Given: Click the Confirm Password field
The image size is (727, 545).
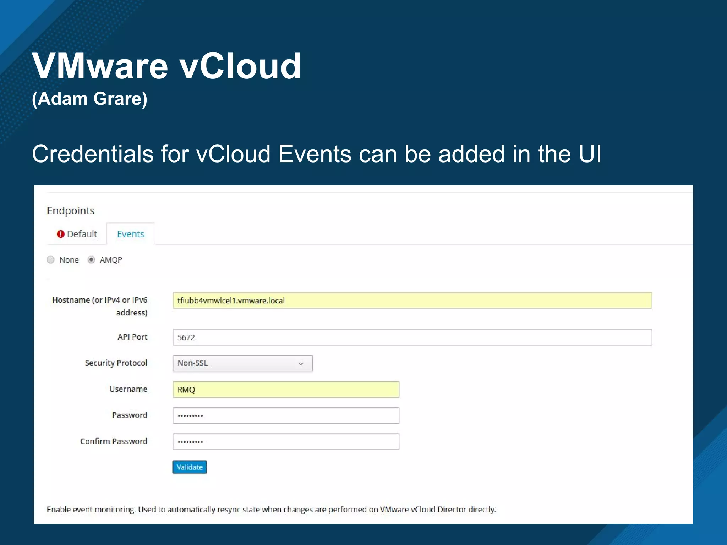Looking at the screenshot, I should click(x=286, y=442).
